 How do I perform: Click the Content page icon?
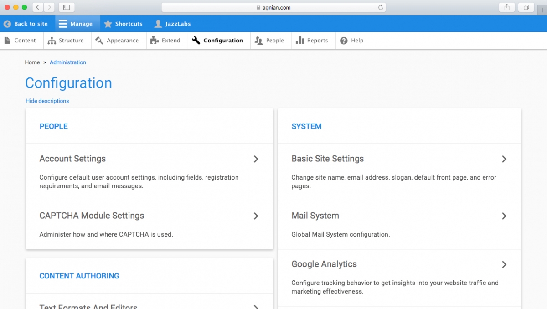pyautogui.click(x=7, y=41)
